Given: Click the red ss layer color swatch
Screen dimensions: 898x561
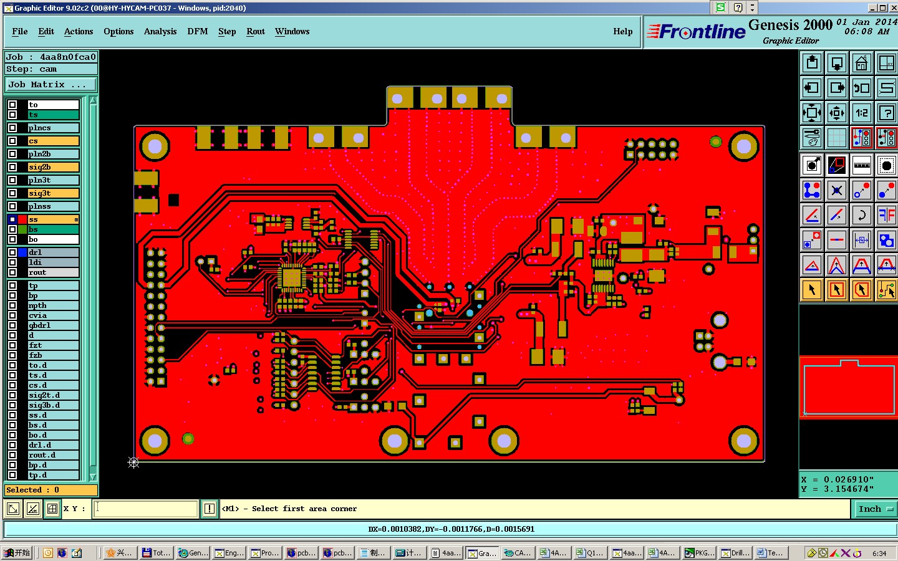Looking at the screenshot, I should pyautogui.click(x=22, y=219).
